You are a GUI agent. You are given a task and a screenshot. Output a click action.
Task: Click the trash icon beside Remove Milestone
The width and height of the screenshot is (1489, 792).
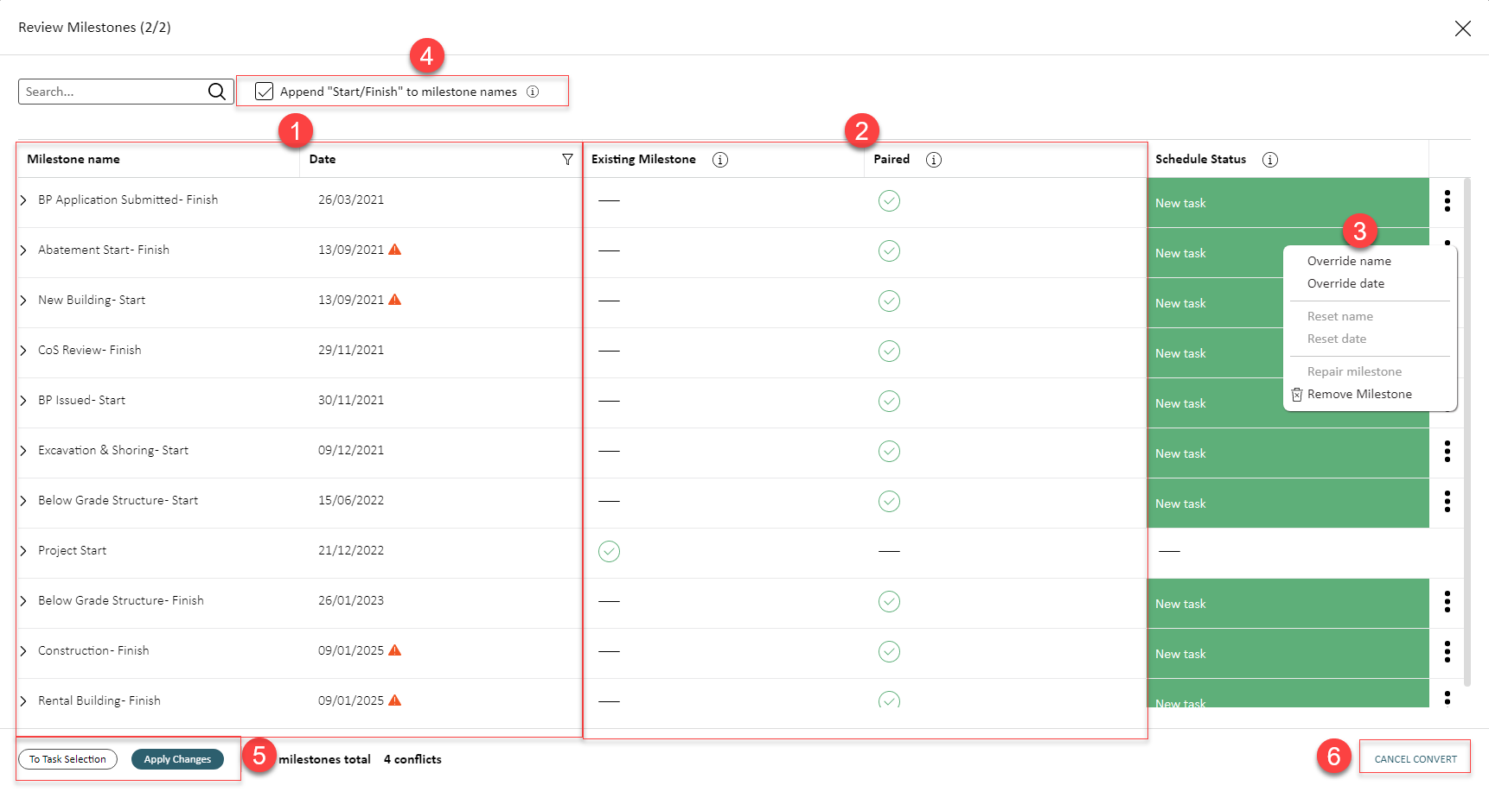(1297, 395)
